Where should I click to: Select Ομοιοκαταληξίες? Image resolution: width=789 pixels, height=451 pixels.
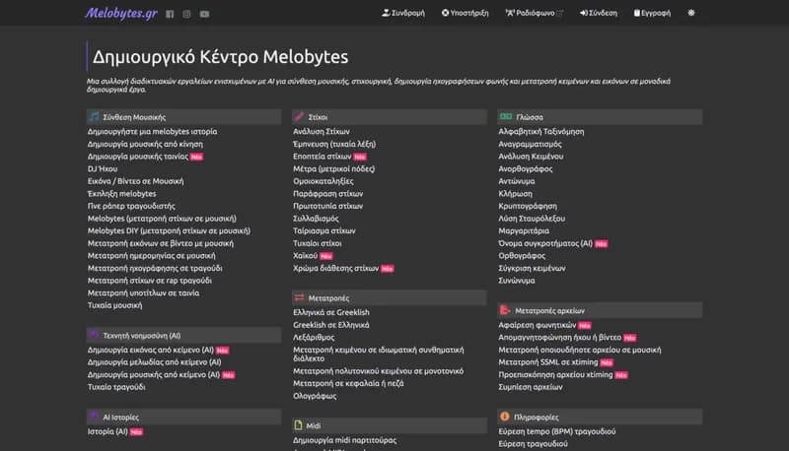tap(323, 181)
